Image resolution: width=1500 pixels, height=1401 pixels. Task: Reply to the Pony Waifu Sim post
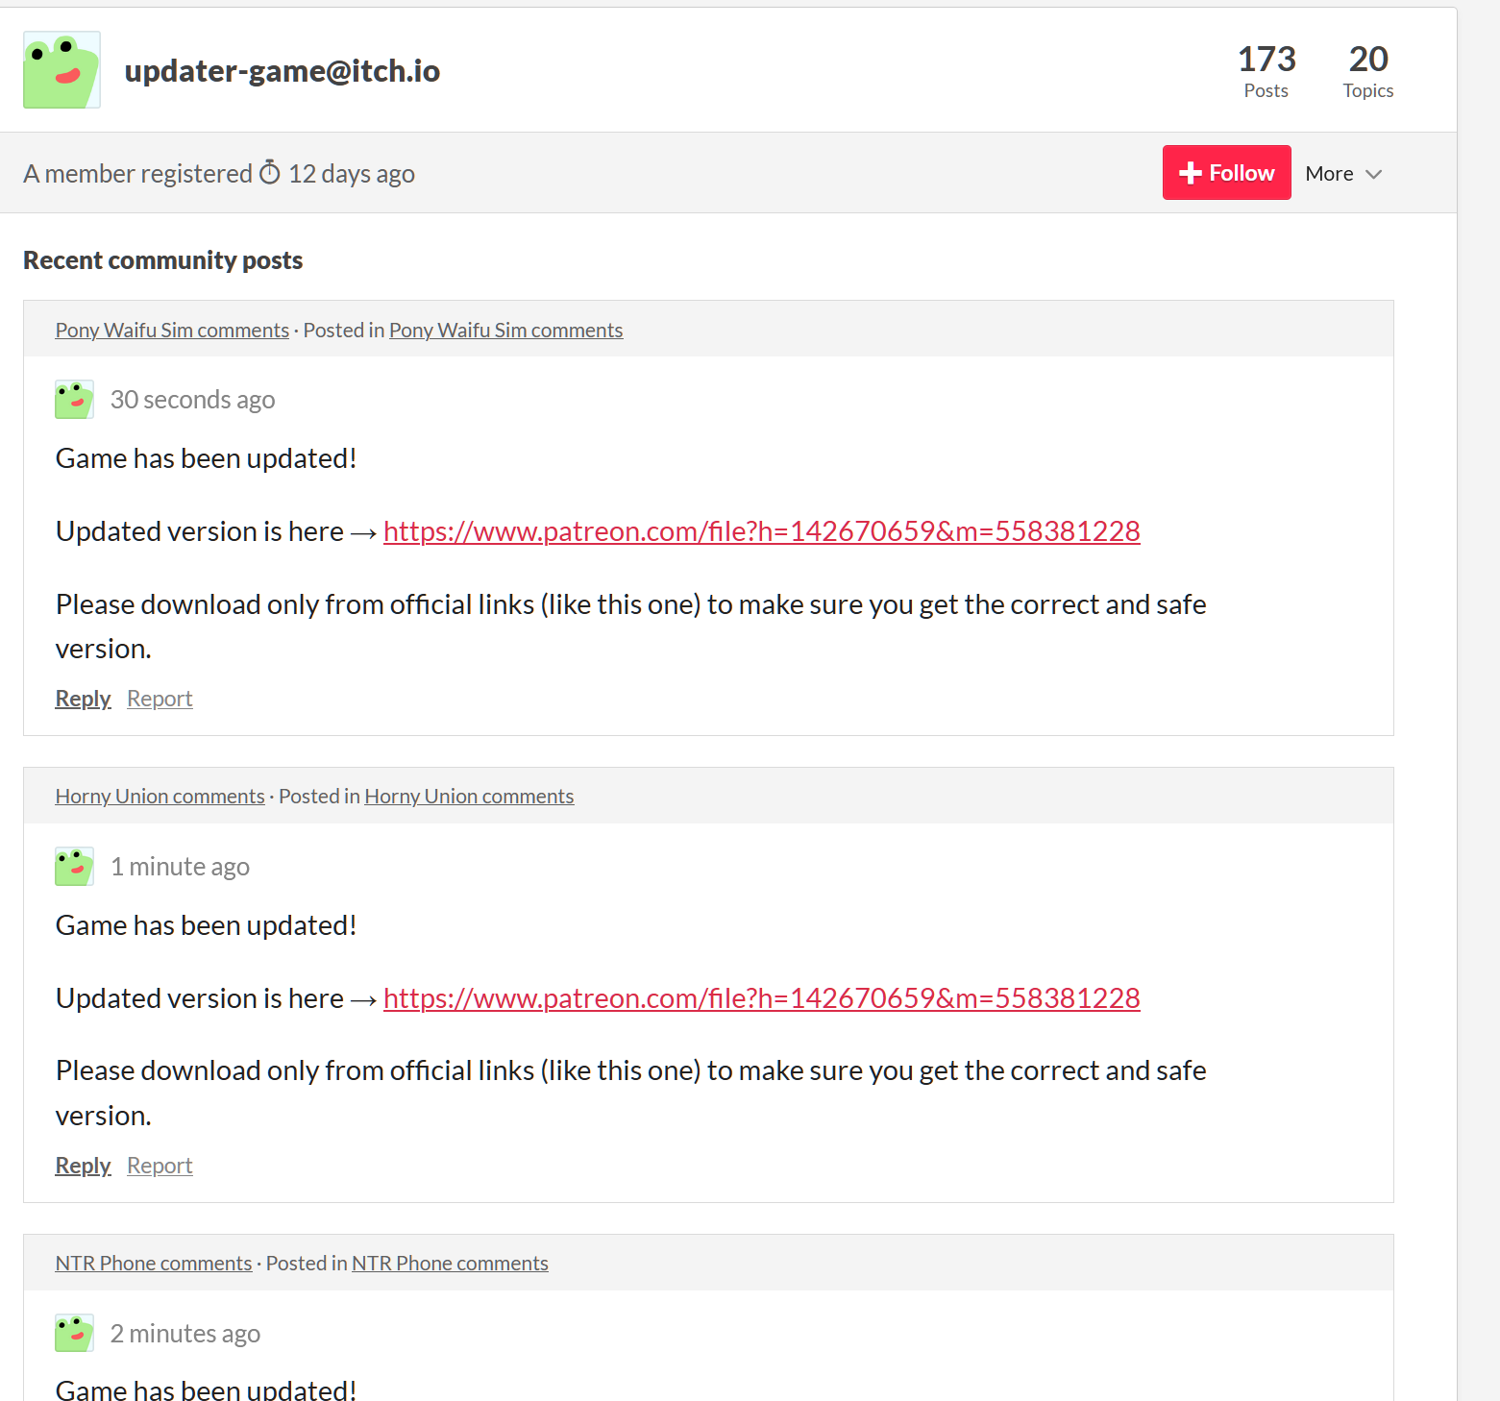[x=83, y=699]
